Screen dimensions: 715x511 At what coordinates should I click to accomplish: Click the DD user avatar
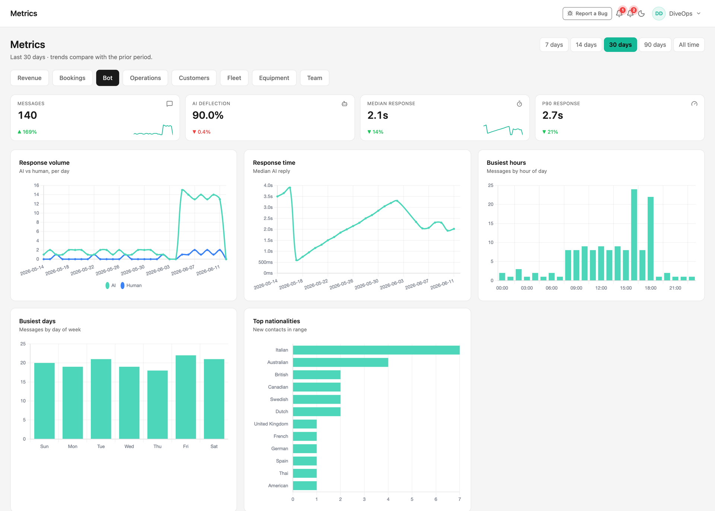pyautogui.click(x=659, y=13)
